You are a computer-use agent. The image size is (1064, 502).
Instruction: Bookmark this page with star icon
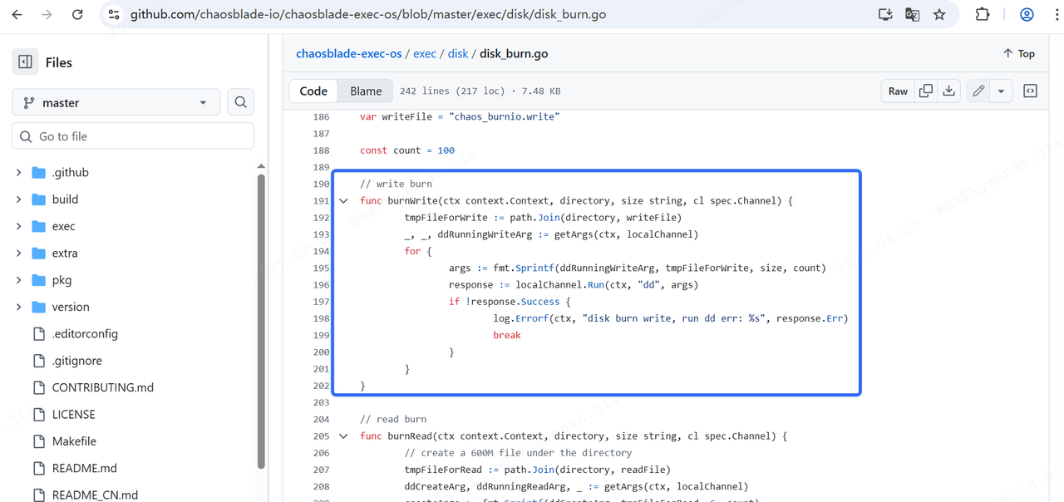939,15
